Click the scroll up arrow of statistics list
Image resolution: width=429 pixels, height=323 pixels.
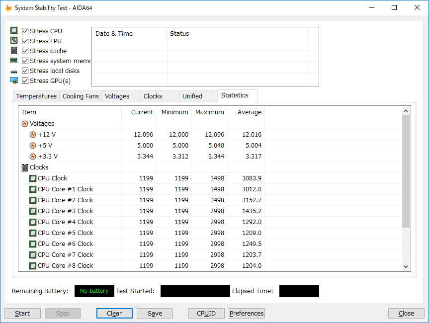click(406, 111)
